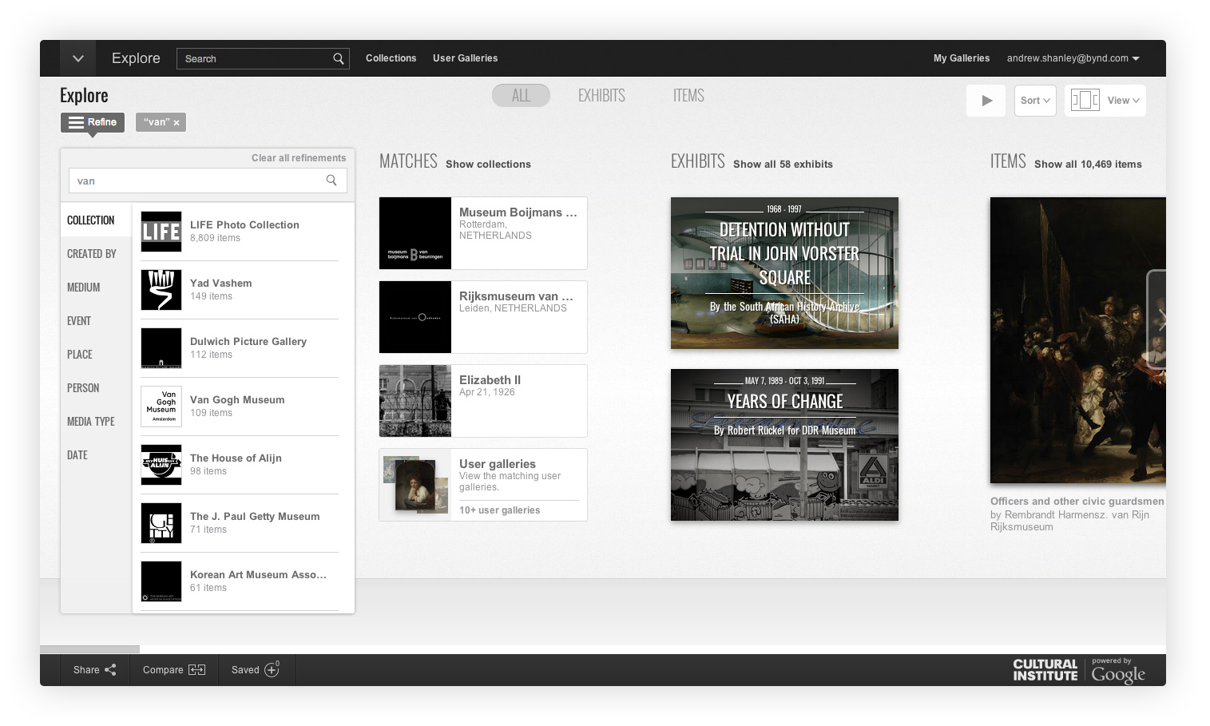This screenshot has height=726, width=1210.
Task: Open the Sort dropdown
Action: [1035, 101]
